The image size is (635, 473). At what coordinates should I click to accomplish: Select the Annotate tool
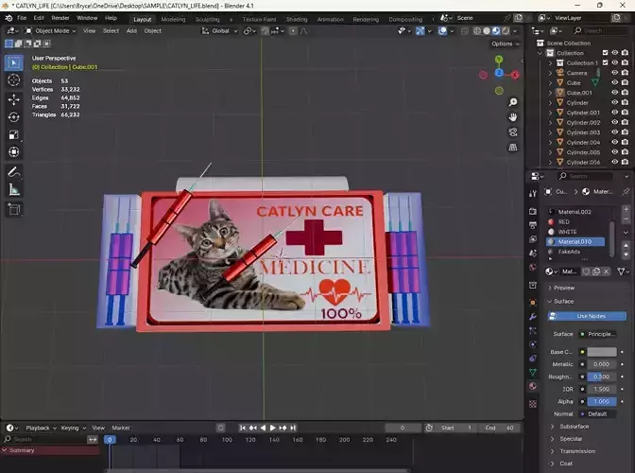14,173
